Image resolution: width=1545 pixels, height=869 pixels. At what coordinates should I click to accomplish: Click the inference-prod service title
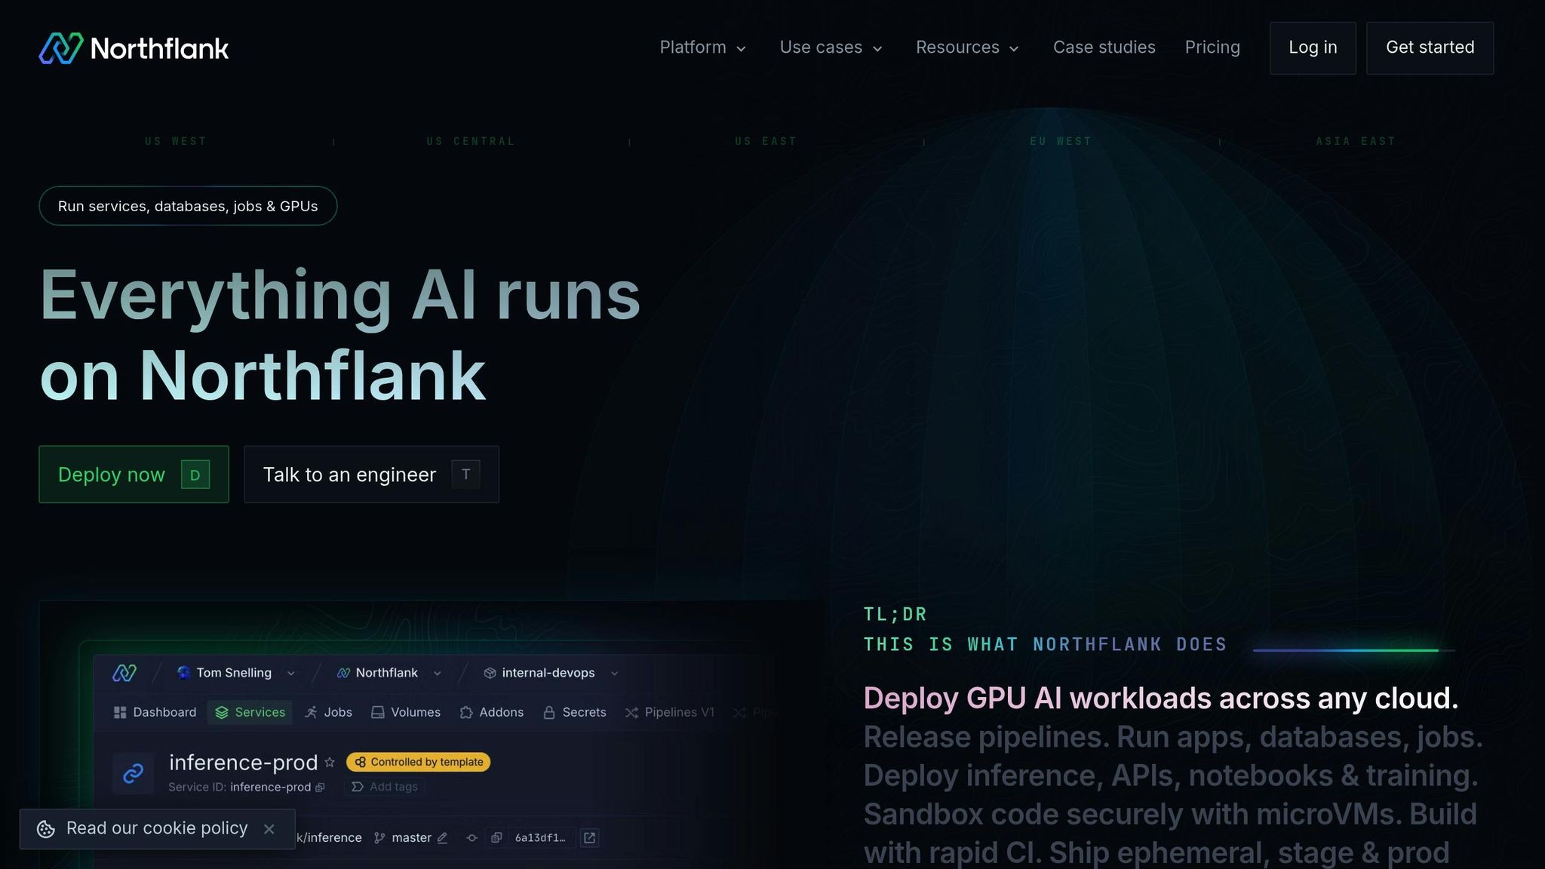pyautogui.click(x=244, y=763)
